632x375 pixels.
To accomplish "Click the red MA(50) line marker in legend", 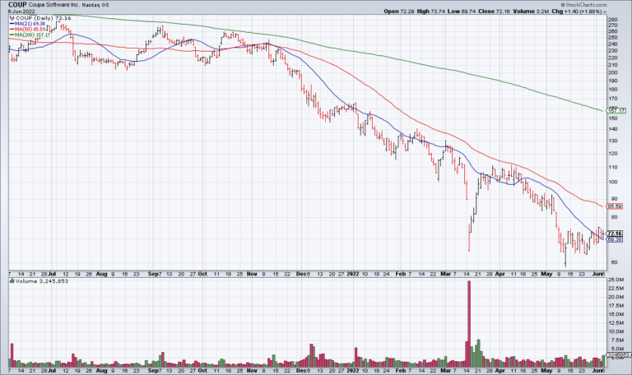I will pyautogui.click(x=12, y=30).
